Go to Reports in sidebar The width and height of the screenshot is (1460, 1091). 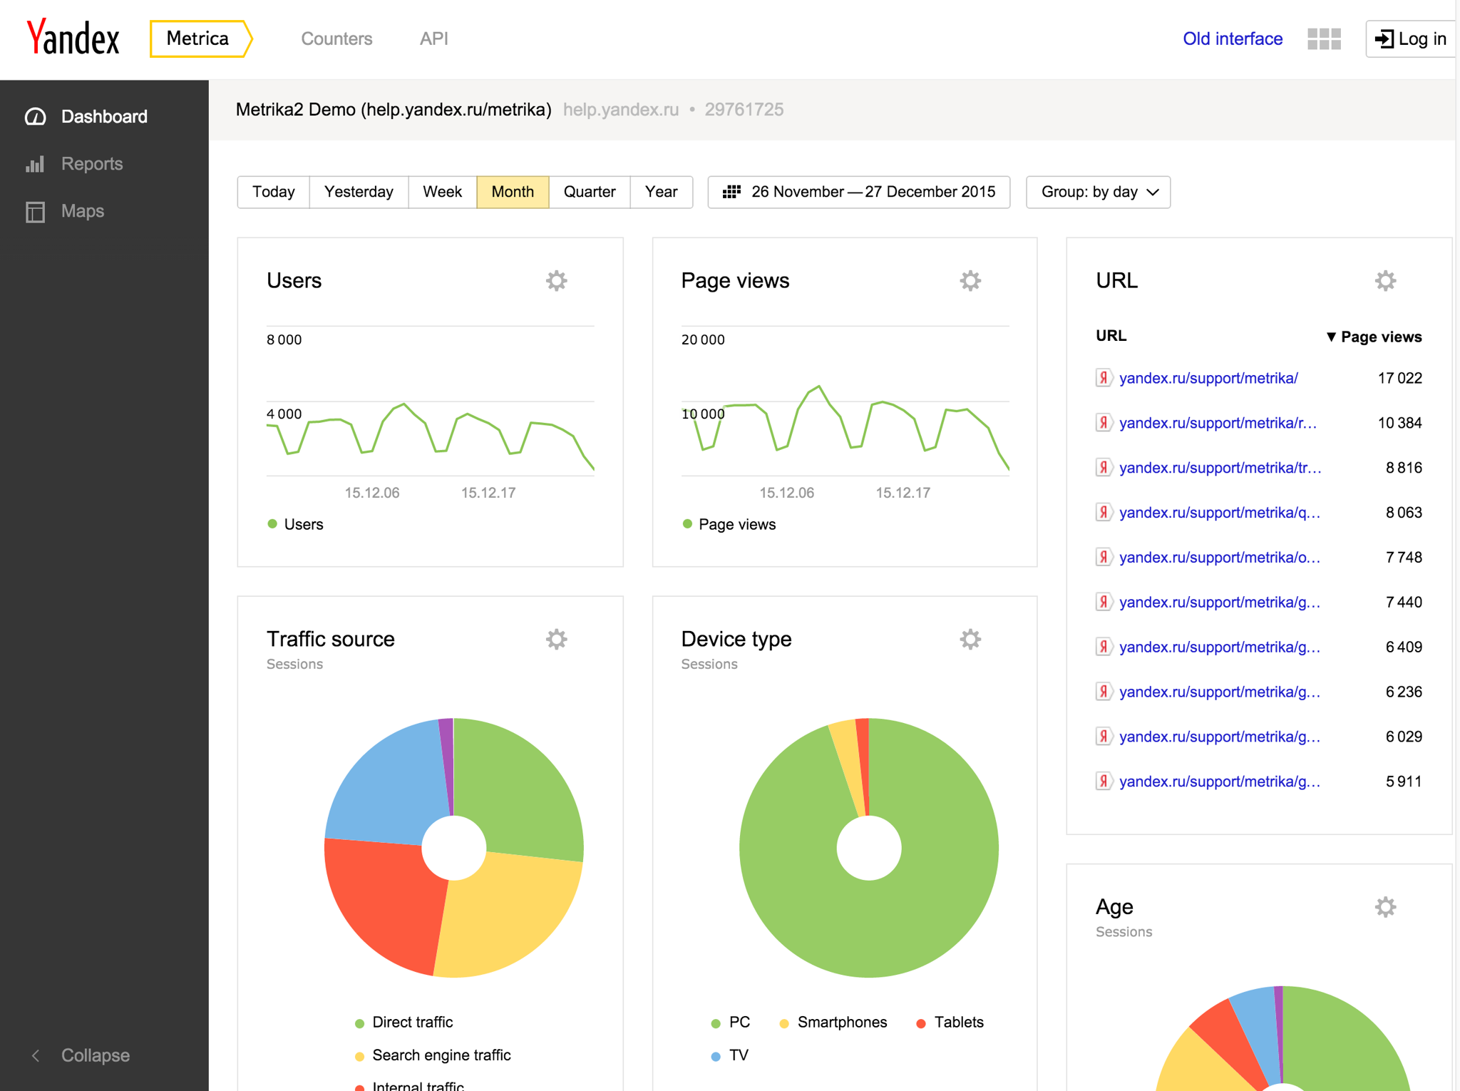coord(104,164)
